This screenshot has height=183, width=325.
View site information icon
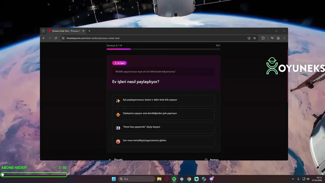pos(63,38)
